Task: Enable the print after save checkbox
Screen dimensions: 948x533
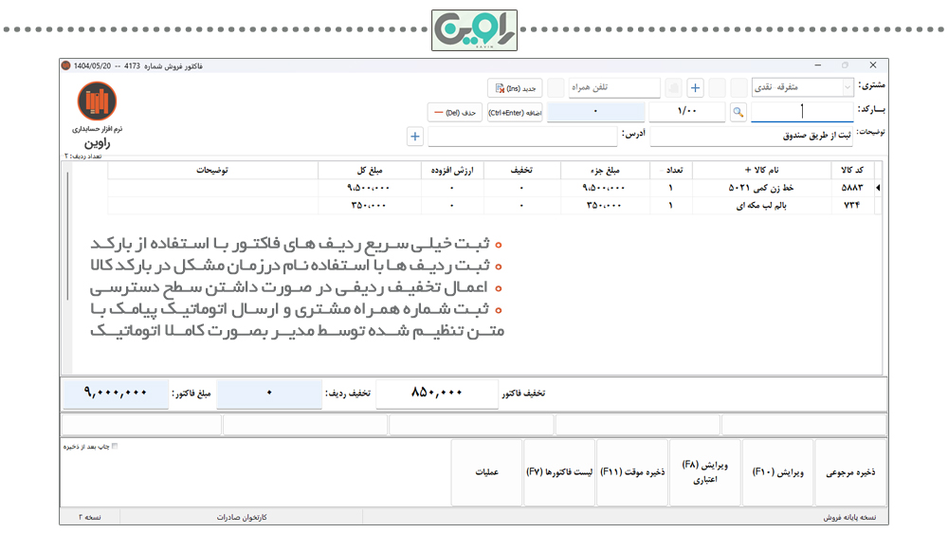Action: click(x=115, y=446)
